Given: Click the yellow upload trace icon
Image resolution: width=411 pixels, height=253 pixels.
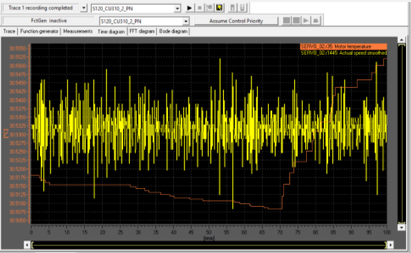Looking at the screenshot, I should pyautogui.click(x=220, y=8).
